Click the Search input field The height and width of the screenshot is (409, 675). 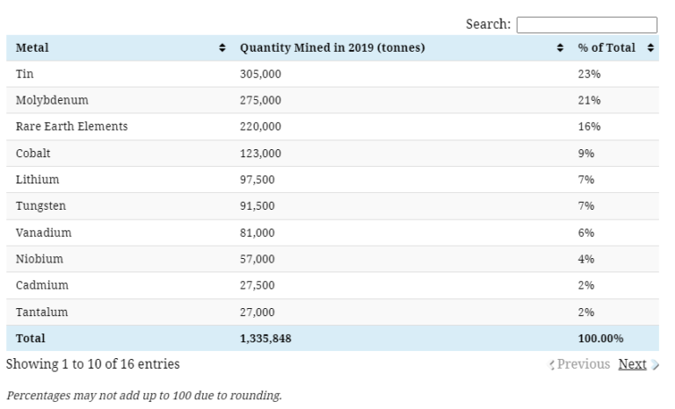586,25
